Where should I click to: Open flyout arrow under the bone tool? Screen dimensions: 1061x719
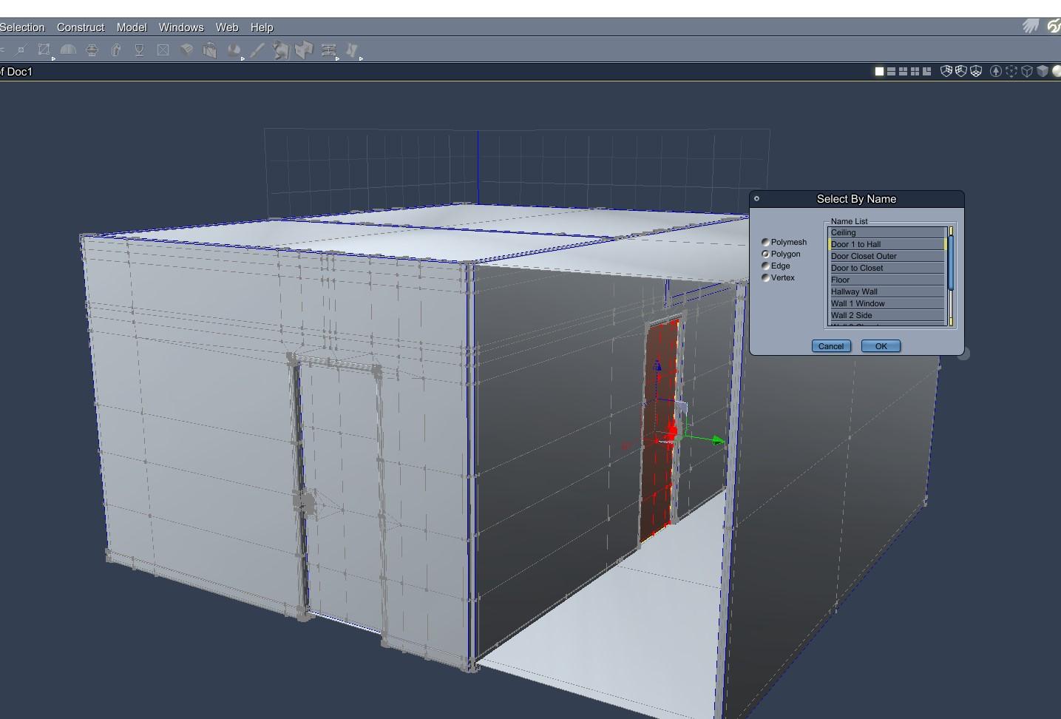coord(361,58)
